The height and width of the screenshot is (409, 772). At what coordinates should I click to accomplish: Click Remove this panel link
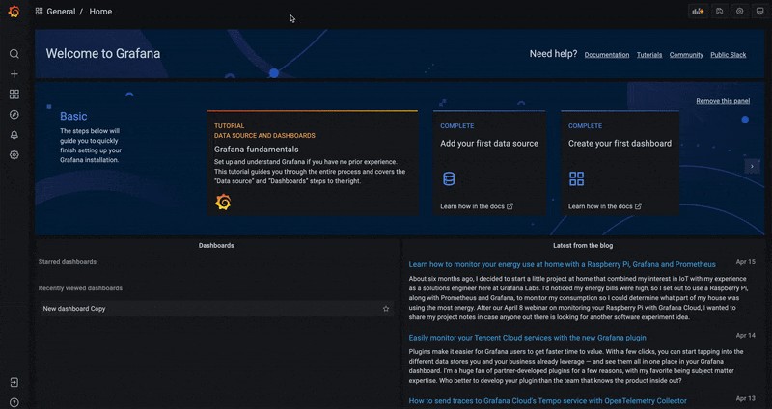pyautogui.click(x=723, y=101)
